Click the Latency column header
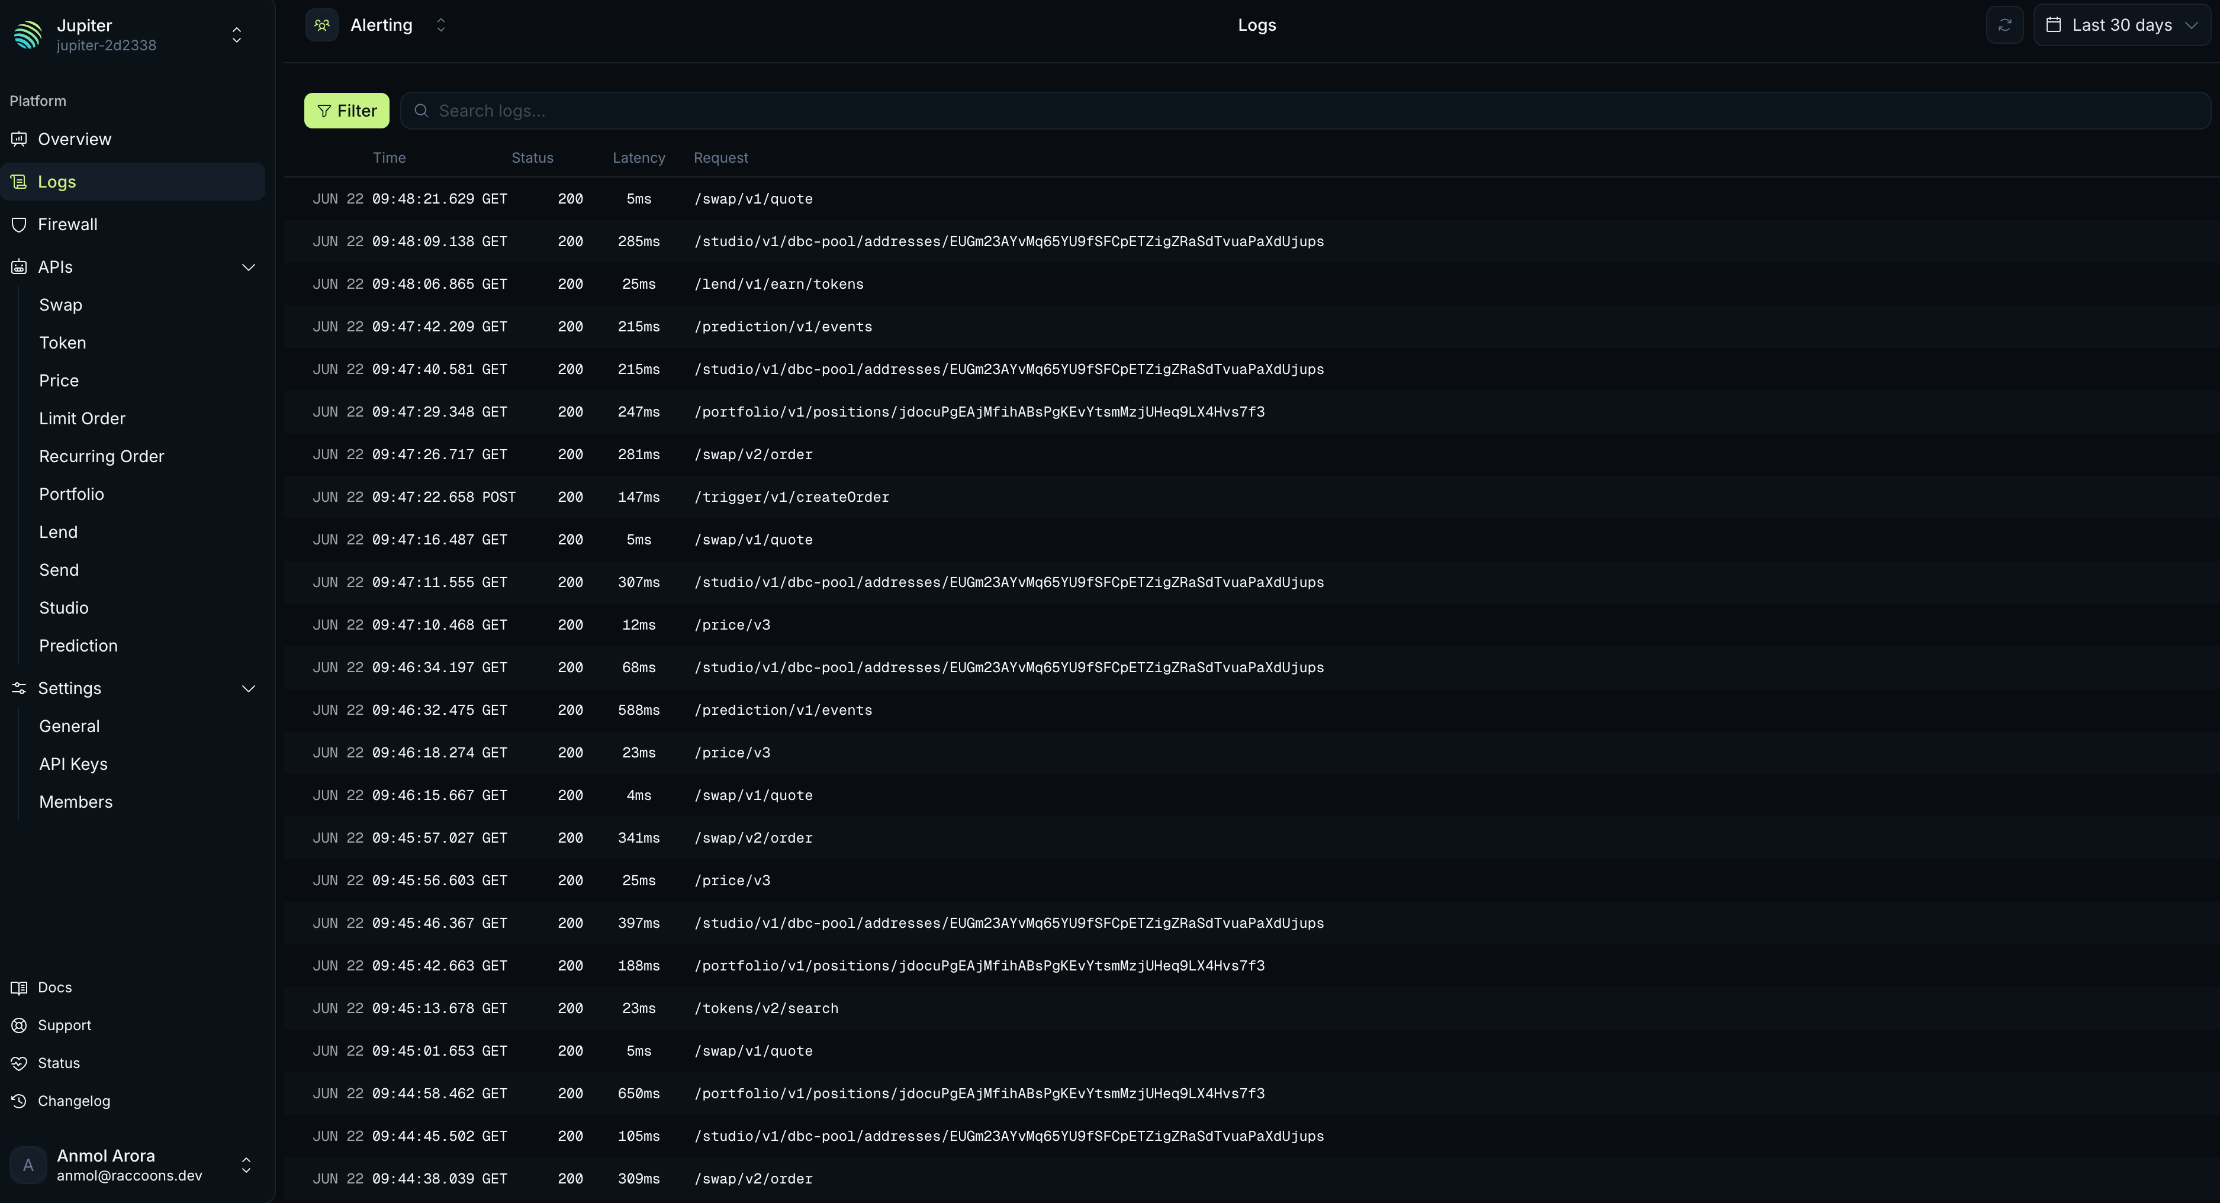Image resolution: width=2220 pixels, height=1203 pixels. (x=639, y=157)
